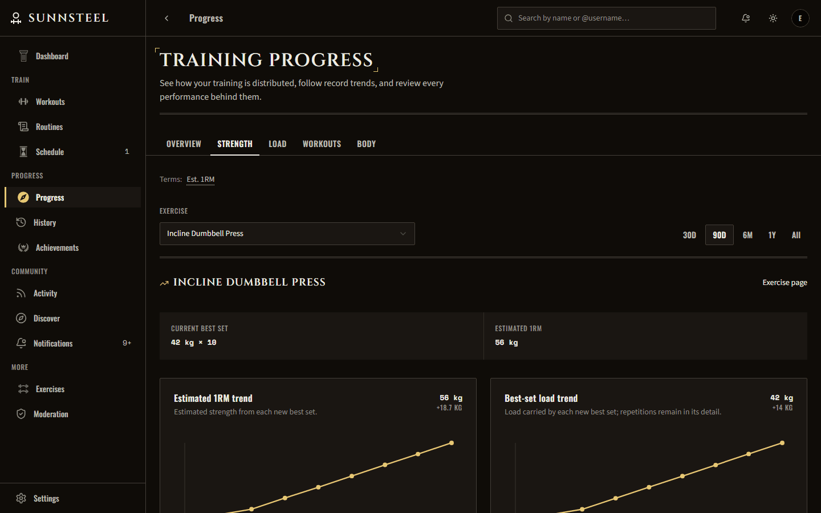Open Moderation in the sidebar
821x513 pixels.
point(73,414)
